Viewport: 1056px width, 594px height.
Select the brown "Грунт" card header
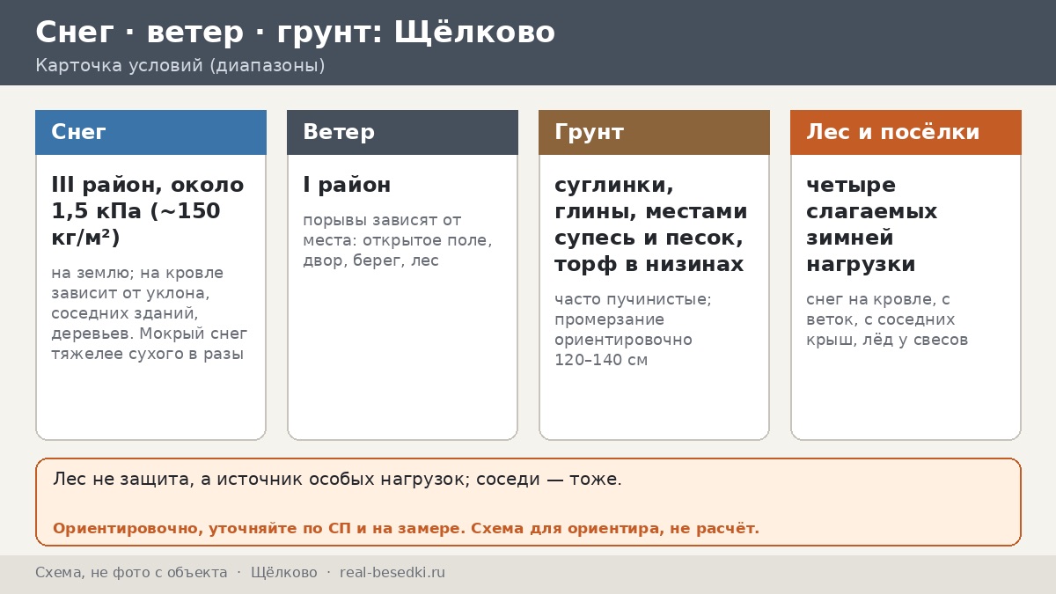(x=654, y=132)
